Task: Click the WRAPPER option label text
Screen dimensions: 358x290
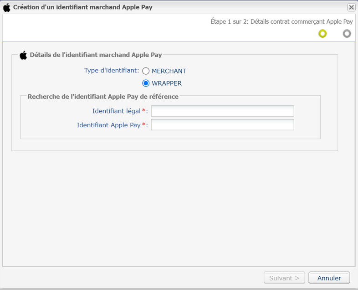Action: pos(167,83)
